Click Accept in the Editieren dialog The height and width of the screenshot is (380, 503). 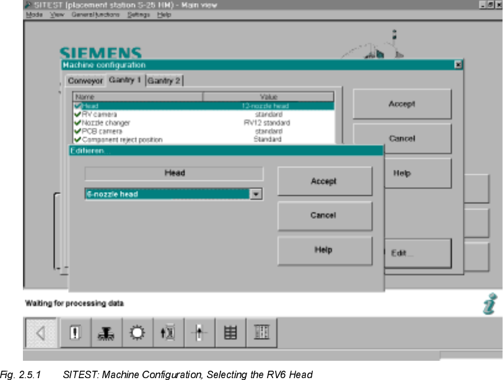[325, 181]
